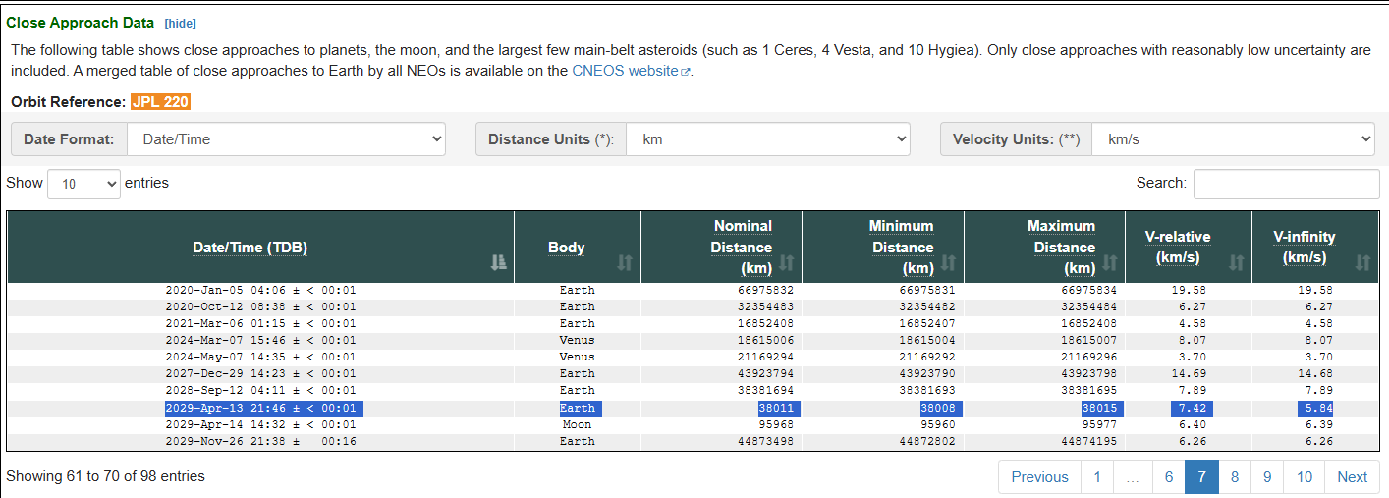Click nominal distance value 38011

(775, 408)
